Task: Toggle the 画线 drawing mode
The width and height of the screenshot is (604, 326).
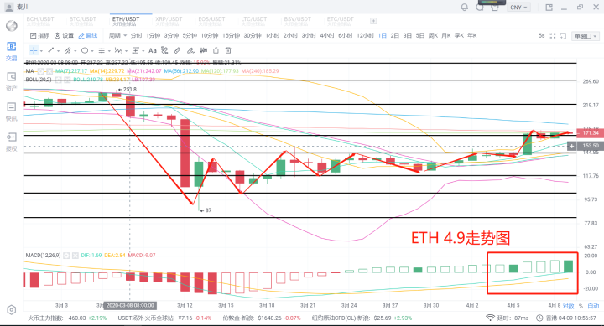Action: coord(88,35)
